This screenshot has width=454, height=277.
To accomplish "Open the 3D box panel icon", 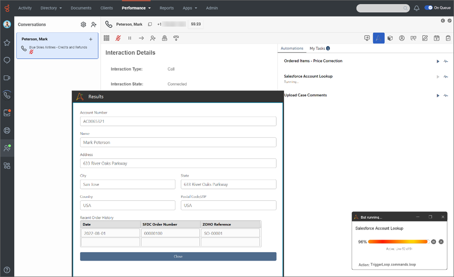I will (x=390, y=38).
